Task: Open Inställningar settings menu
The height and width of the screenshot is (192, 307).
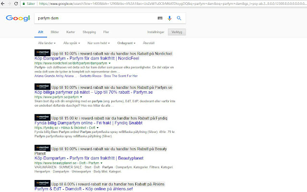Action: [156, 32]
